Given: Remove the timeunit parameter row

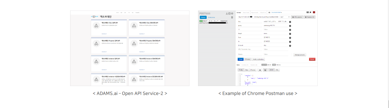Looking at the screenshot, I should click(290, 46).
